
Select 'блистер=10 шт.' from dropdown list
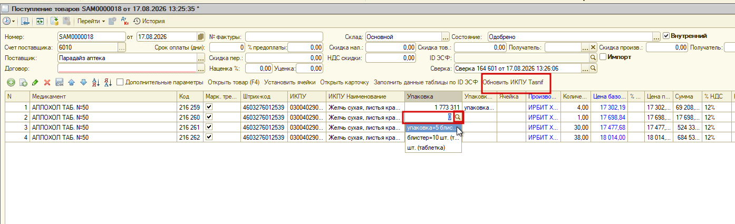point(433,138)
